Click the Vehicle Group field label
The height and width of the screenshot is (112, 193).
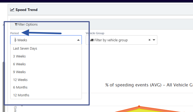[95, 33]
